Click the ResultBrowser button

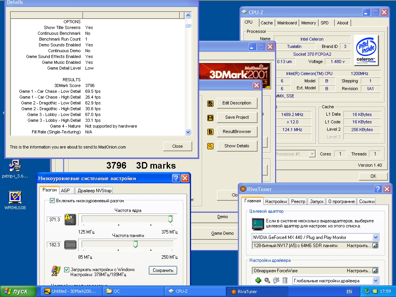coord(237,131)
